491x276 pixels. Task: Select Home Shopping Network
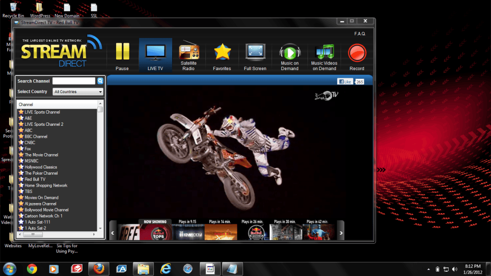46,185
